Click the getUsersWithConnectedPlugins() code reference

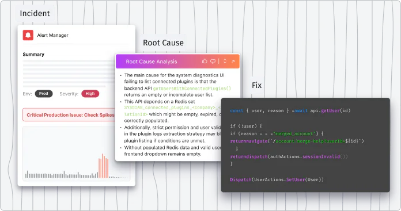(x=192, y=89)
